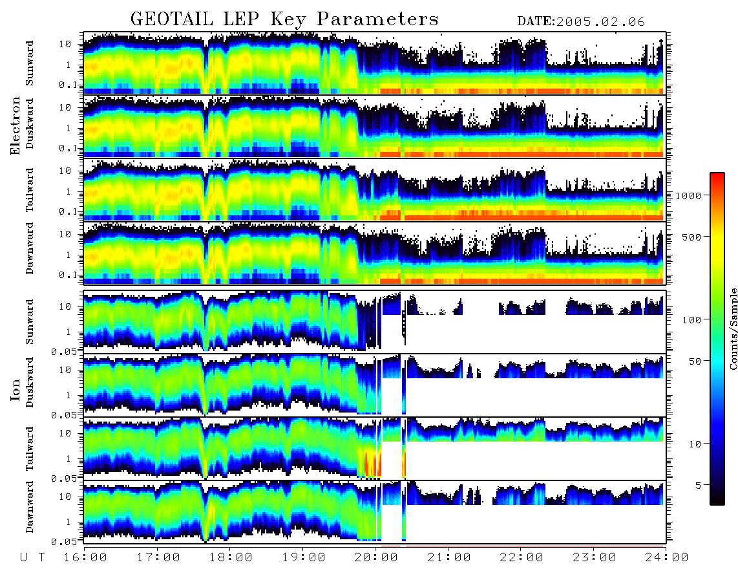Click the Electron Dawnward spectrogram panel
Image resolution: width=738 pixels, height=569 pixels.
375,253
